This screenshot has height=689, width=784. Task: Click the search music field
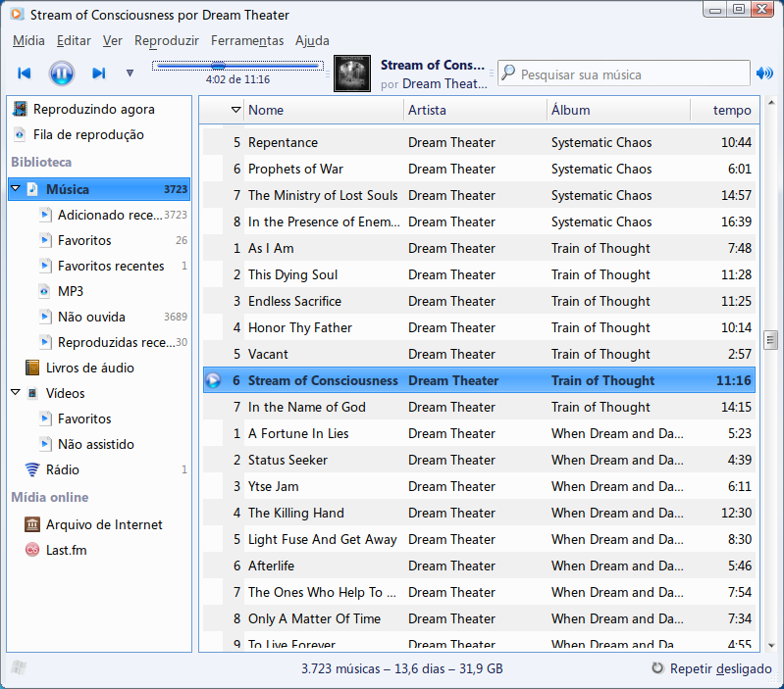(624, 74)
